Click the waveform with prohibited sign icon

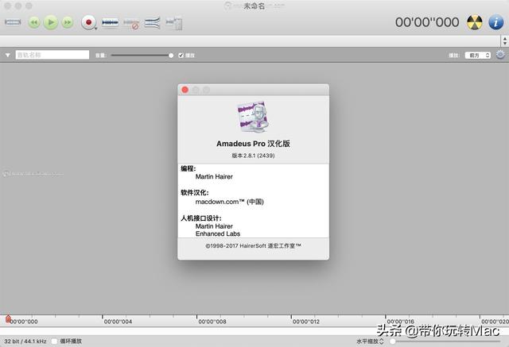click(131, 23)
